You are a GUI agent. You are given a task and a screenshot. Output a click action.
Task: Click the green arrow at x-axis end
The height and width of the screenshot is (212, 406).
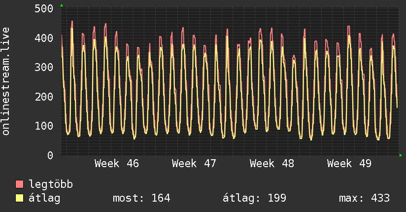coord(401,155)
